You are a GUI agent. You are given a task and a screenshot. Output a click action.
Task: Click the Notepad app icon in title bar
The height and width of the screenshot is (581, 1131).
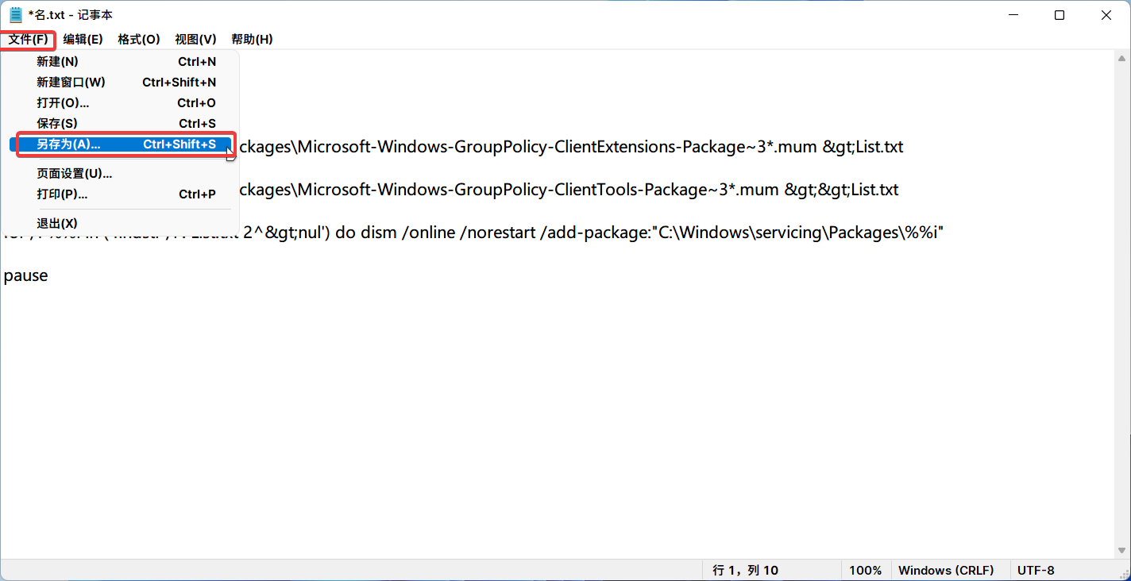click(16, 15)
